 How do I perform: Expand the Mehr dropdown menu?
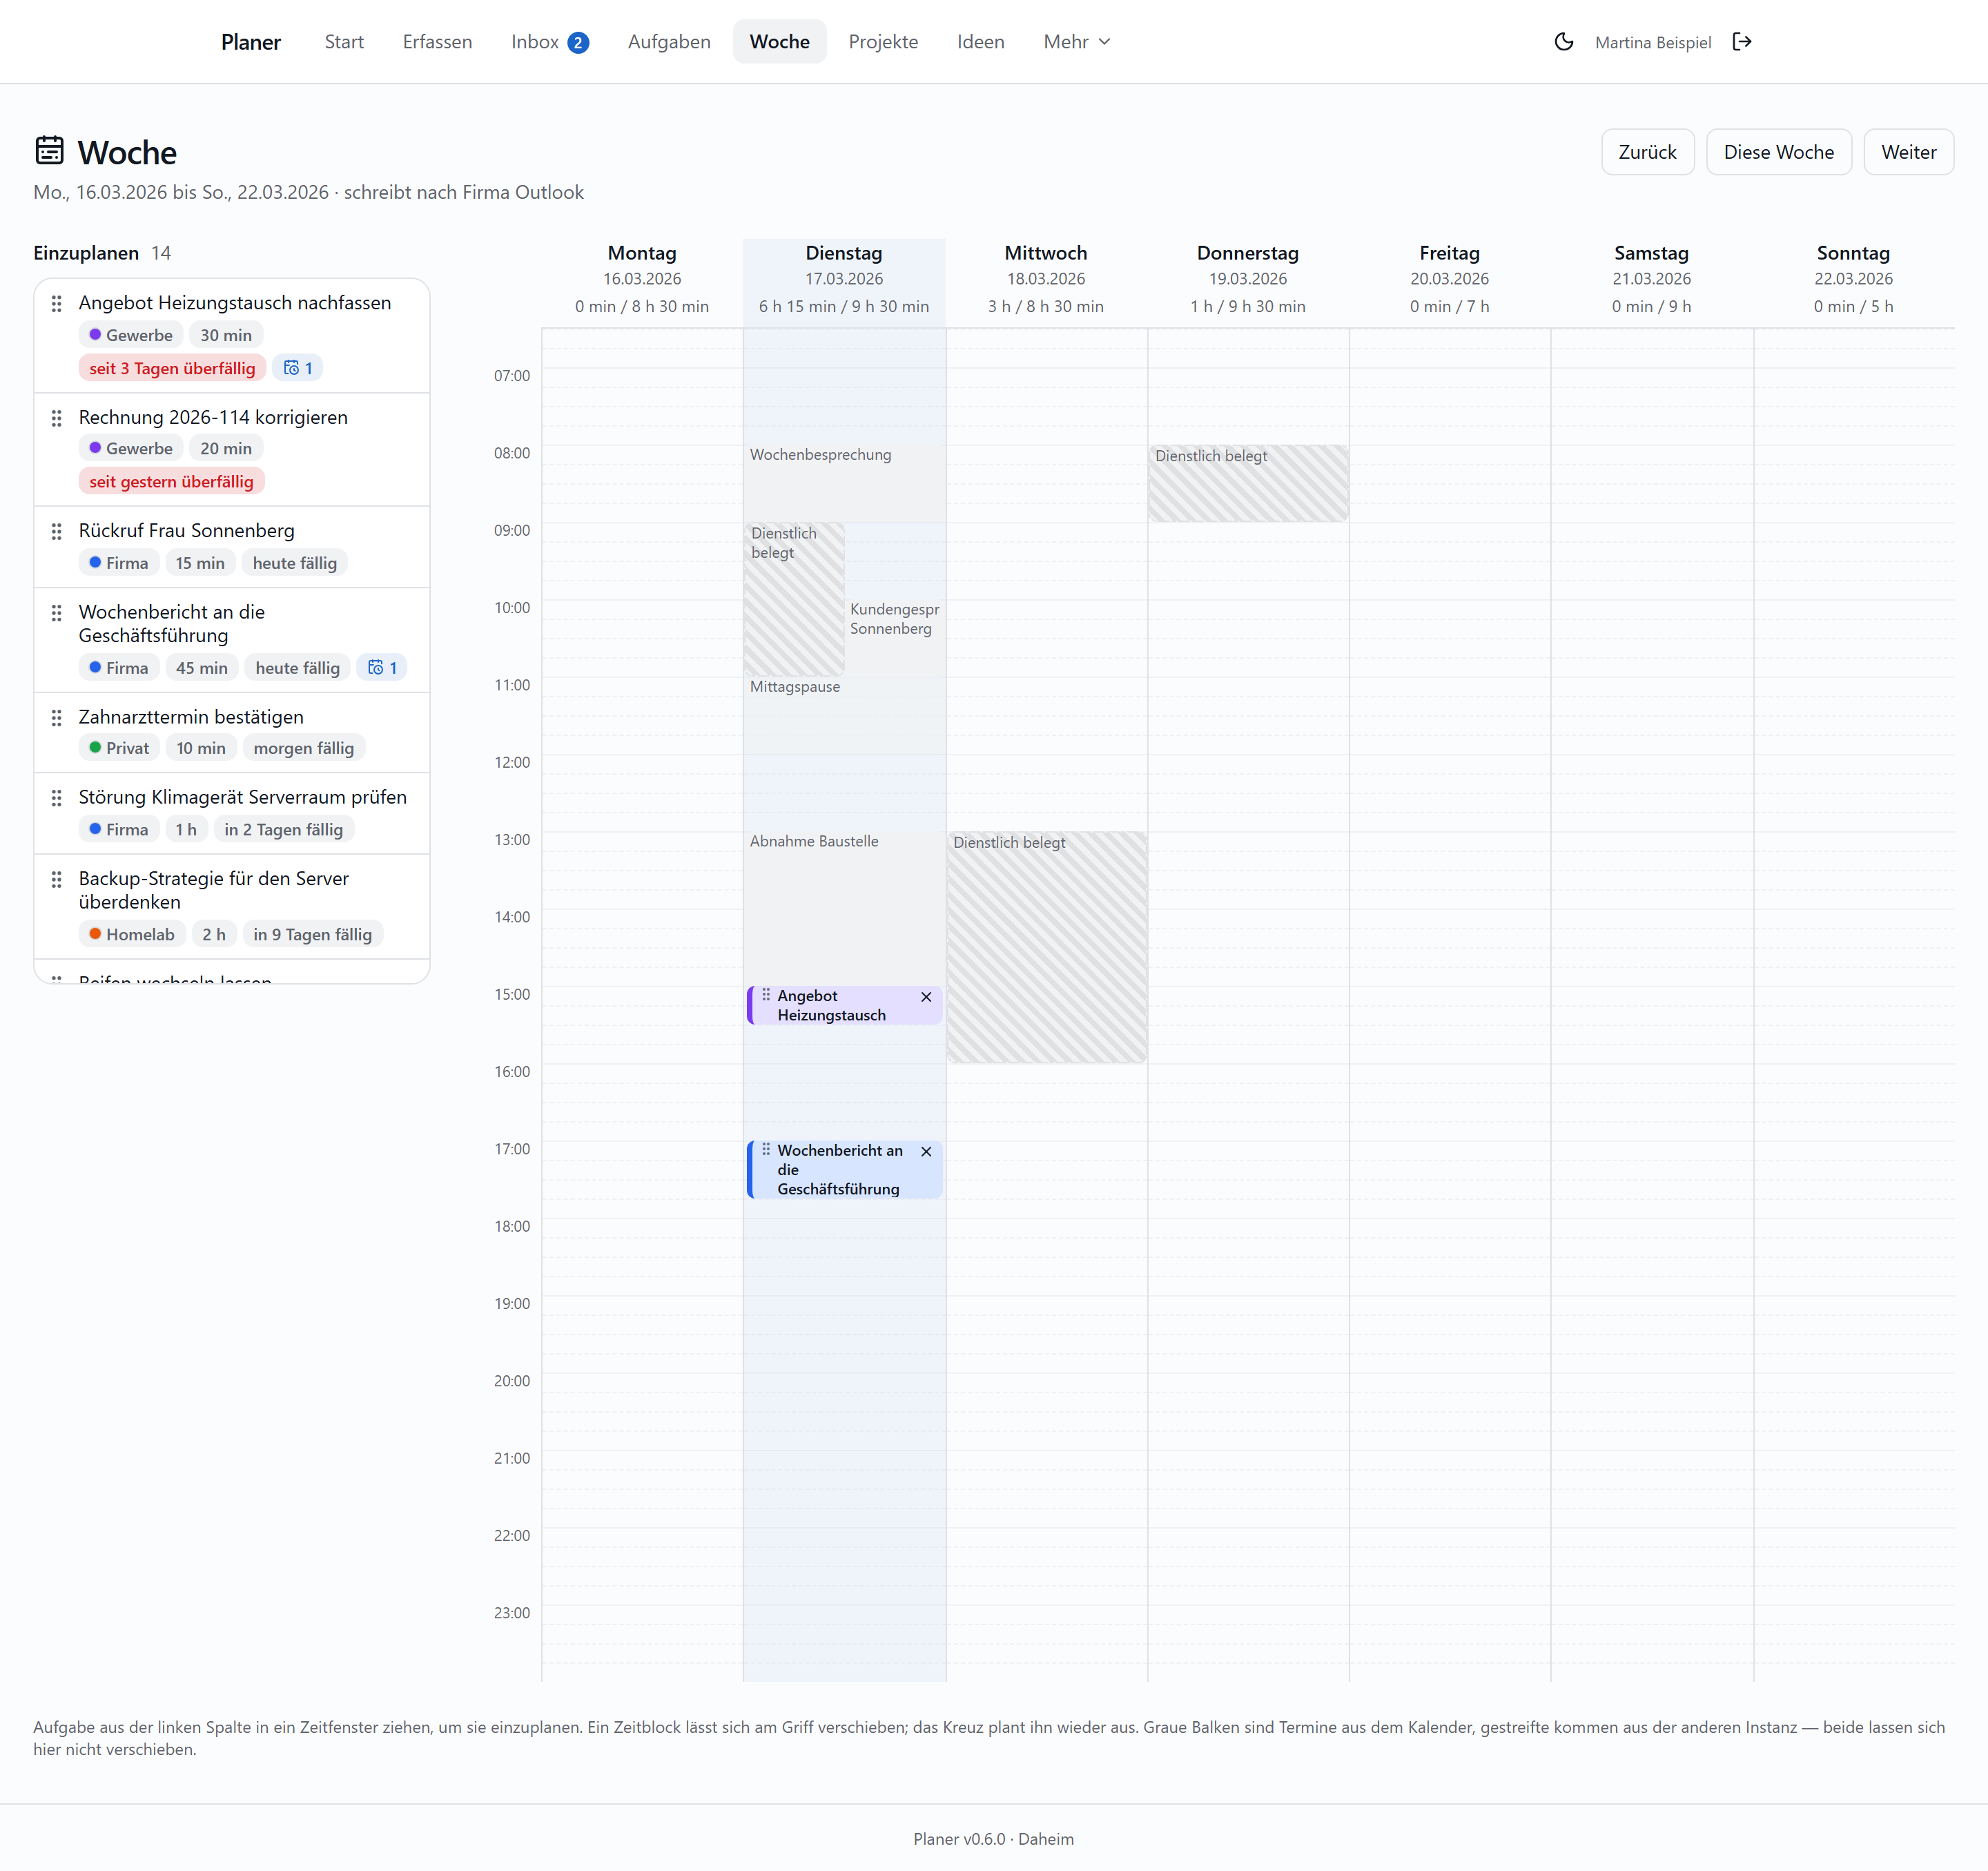coord(1077,42)
